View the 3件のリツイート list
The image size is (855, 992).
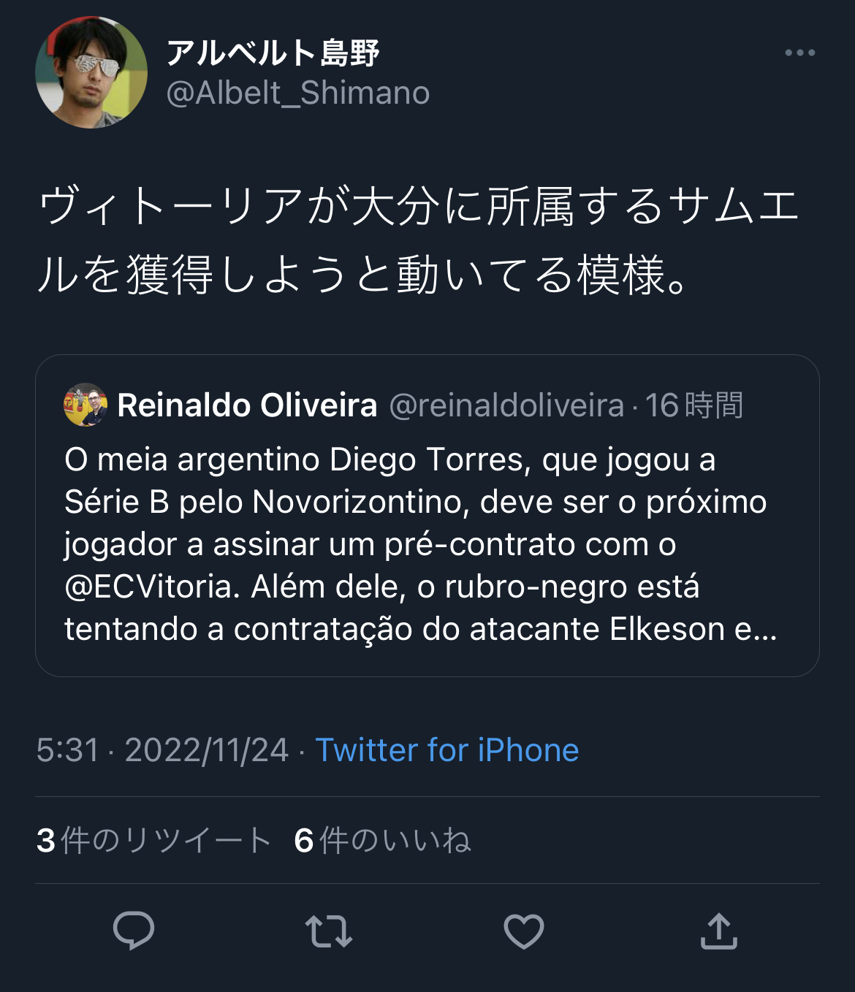point(154,840)
